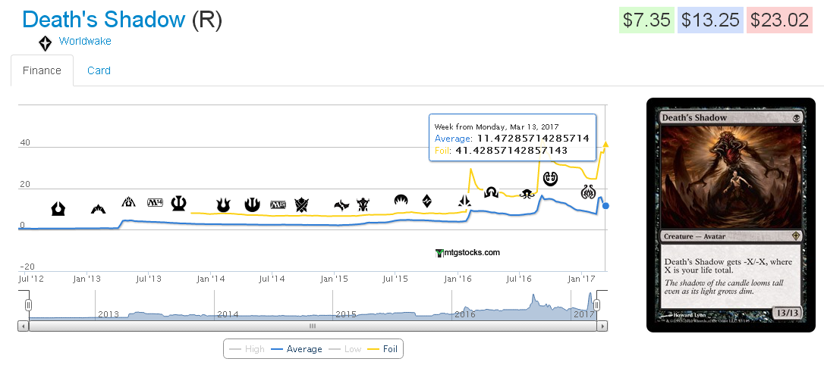This screenshot has width=824, height=365.
Task: Click the Born of the Gods symbol
Action: [x=223, y=205]
